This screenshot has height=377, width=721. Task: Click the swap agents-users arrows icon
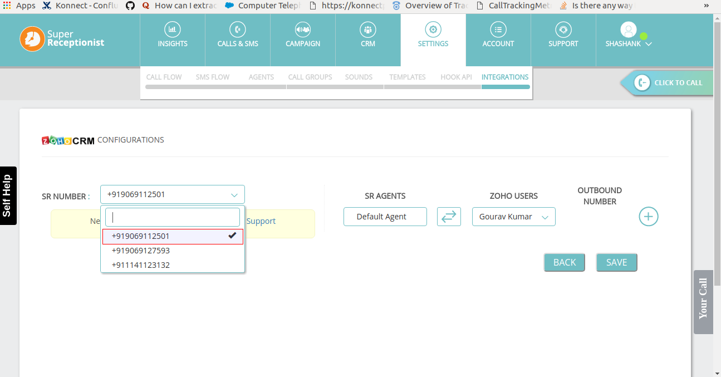tap(449, 217)
